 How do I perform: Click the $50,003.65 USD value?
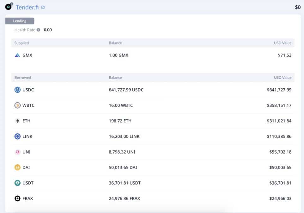280,167
